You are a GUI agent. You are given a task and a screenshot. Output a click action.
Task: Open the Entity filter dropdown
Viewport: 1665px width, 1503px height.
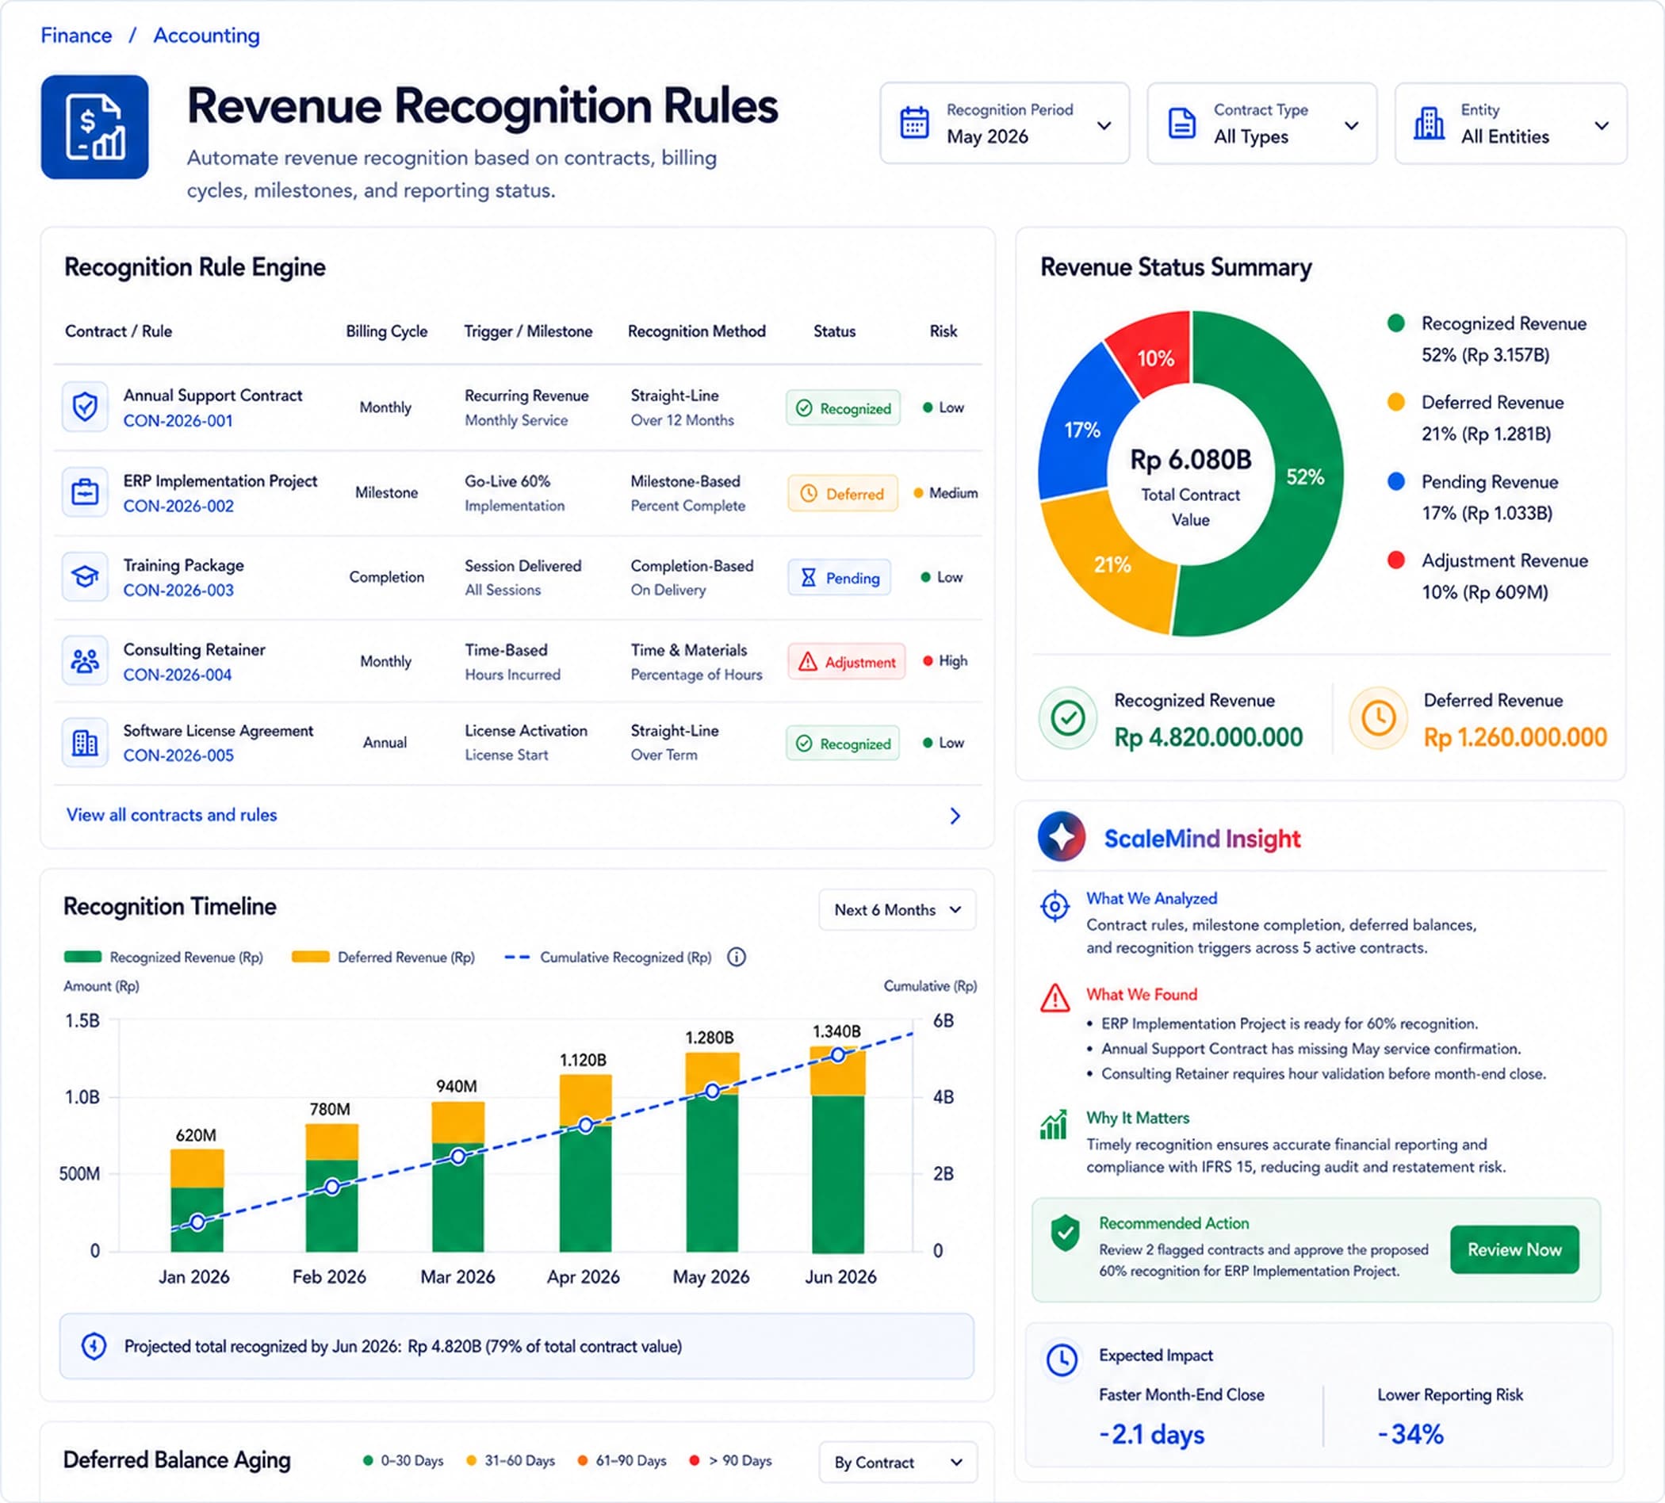pyautogui.click(x=1510, y=123)
